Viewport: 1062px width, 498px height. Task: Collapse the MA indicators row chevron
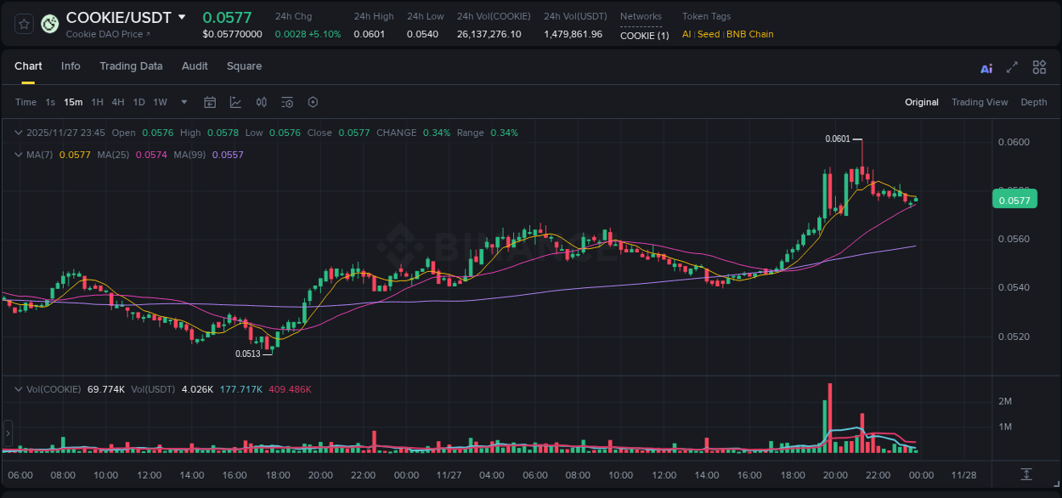point(18,155)
